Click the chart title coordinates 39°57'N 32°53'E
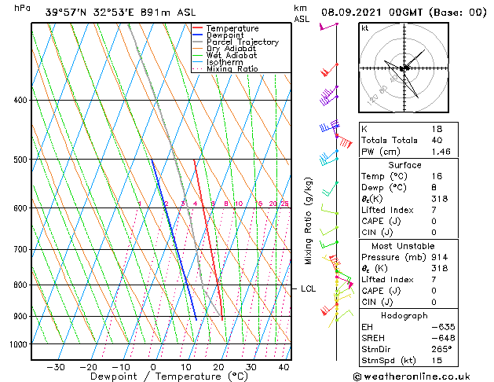Screen dimensions: 494x382 (90, 13)
